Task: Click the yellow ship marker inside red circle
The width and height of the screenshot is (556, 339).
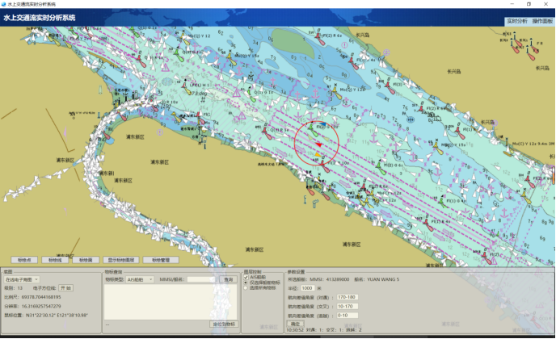Action: point(318,155)
